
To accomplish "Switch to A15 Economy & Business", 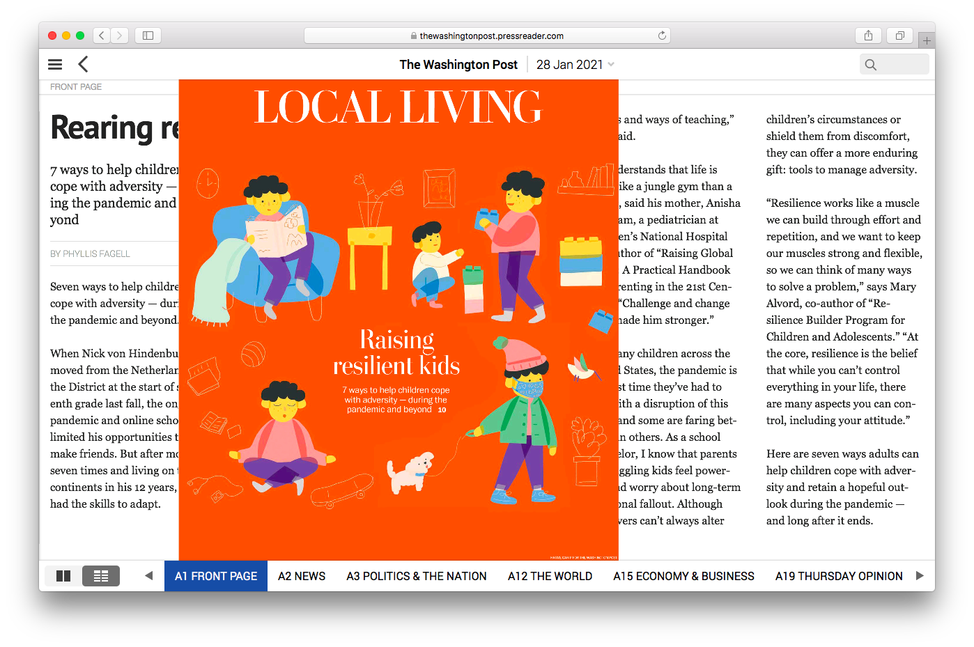I will (x=684, y=576).
